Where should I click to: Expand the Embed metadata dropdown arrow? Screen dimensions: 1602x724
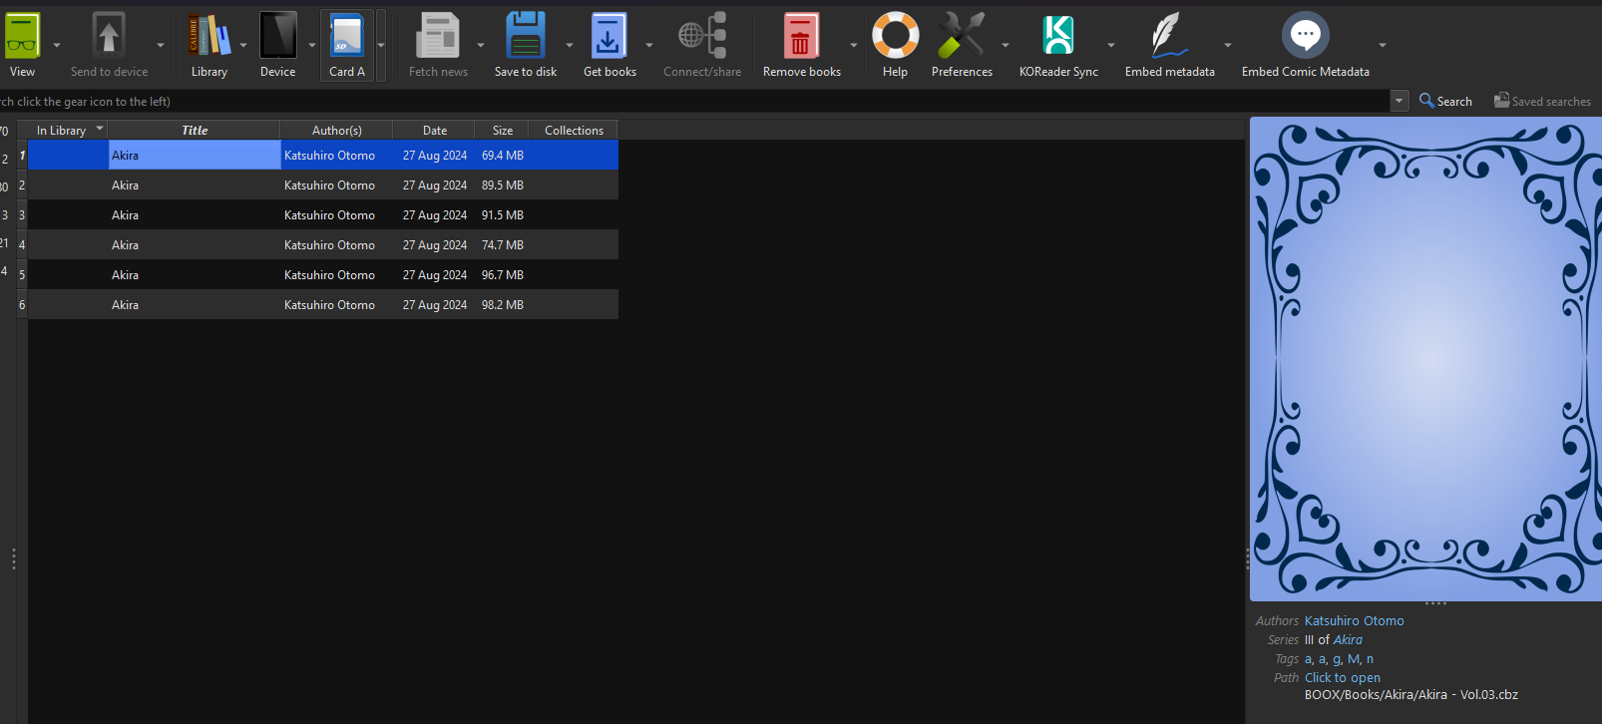pos(1228,45)
